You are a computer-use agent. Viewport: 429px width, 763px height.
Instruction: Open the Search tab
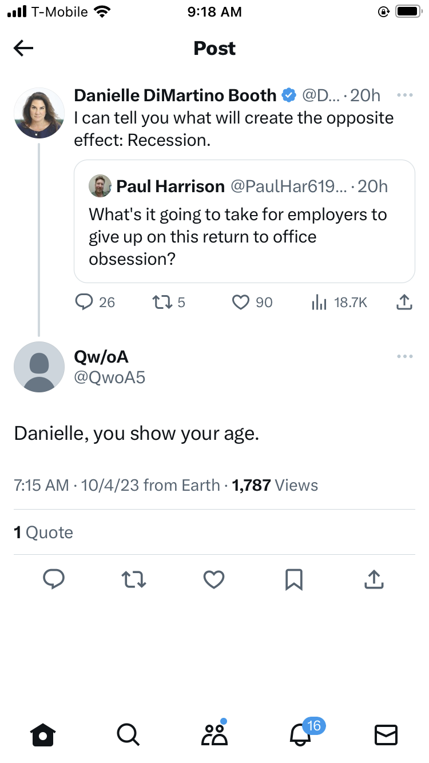127,735
